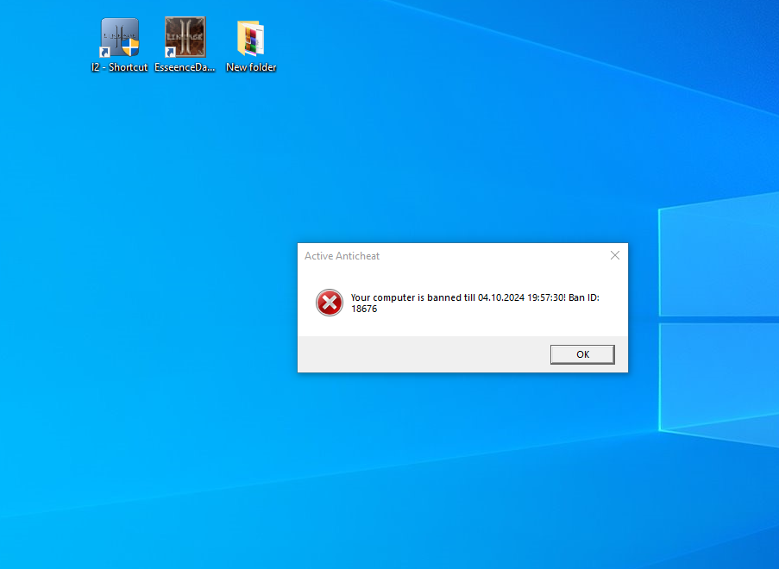Click the admin shield overlay on l2 icon

131,48
